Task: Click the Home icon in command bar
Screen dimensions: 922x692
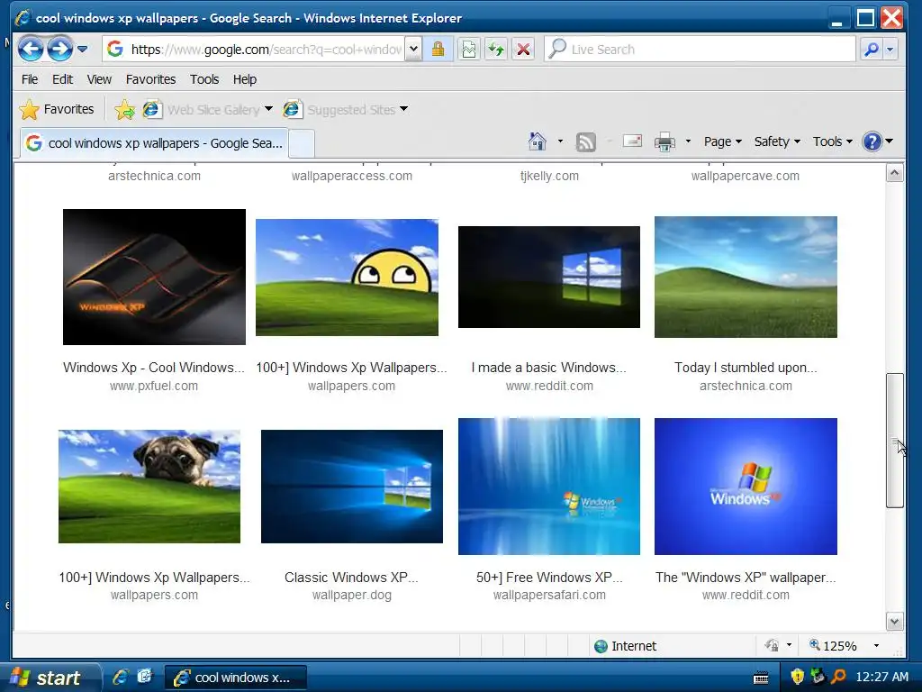Action: [537, 141]
